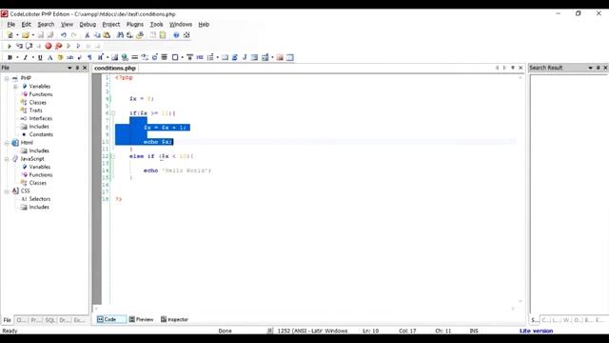The image size is (609, 343).
Task: Collapse the if block fold marker
Action: [113, 113]
